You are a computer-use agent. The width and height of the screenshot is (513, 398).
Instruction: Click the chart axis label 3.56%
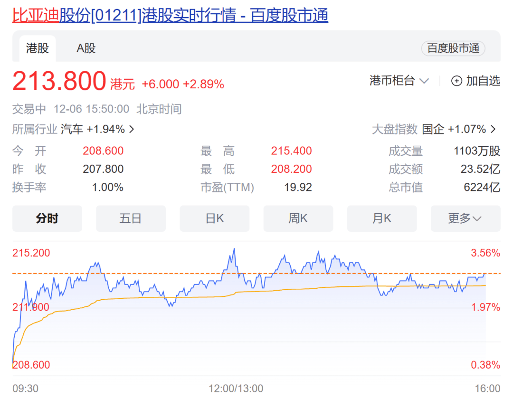pos(485,253)
